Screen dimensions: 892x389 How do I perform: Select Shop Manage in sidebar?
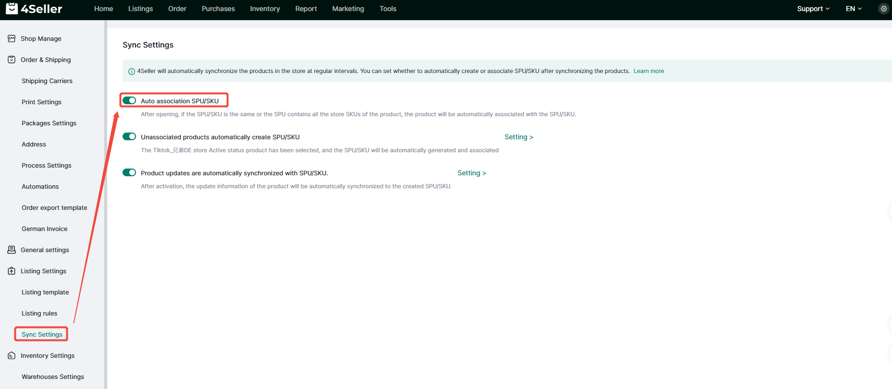point(41,38)
